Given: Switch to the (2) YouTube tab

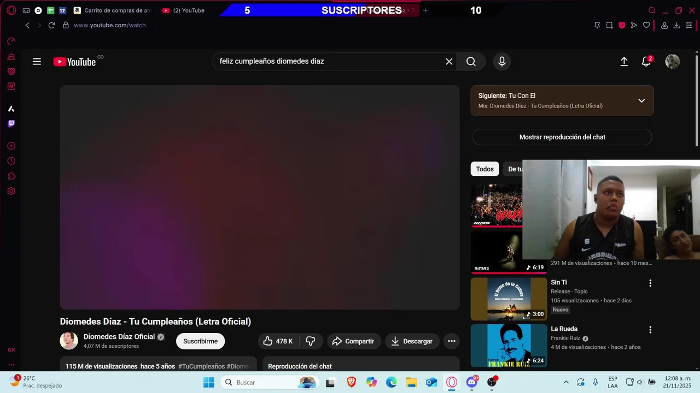Looking at the screenshot, I should 184,10.
